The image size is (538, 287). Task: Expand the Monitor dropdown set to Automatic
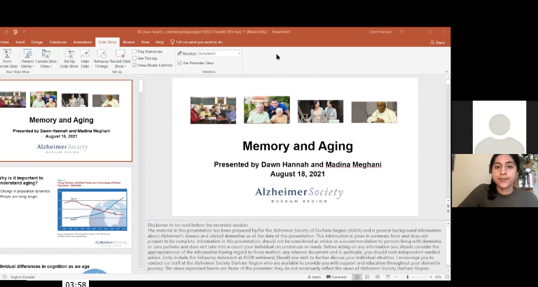point(239,53)
